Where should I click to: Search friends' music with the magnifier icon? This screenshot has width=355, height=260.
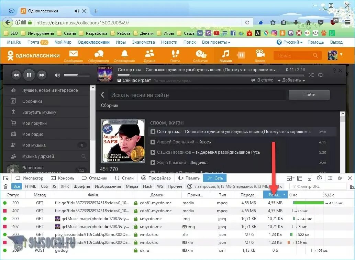tap(84, 156)
